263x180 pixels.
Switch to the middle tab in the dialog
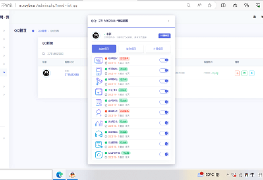click(x=131, y=49)
